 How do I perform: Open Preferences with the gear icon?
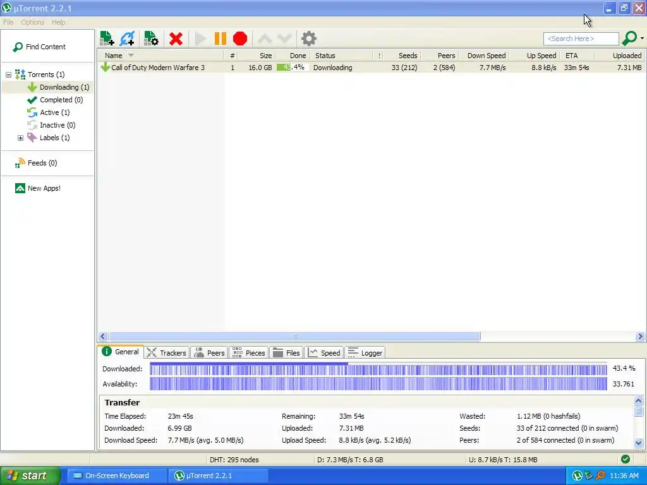coord(308,39)
